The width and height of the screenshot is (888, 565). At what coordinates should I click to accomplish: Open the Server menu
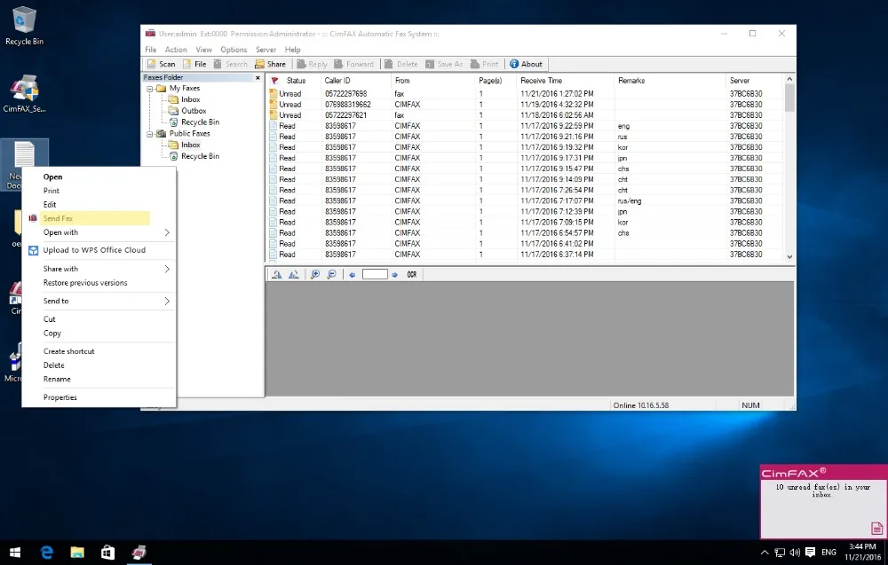click(x=266, y=50)
